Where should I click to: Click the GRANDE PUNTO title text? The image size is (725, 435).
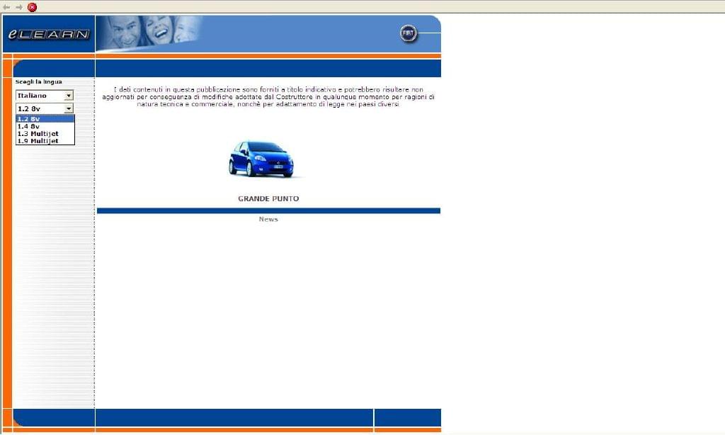pos(268,198)
